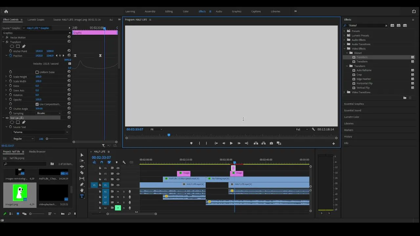Screen dimensions: 420x236
Task: Toggle track lock for V3
Action: pyautogui.click(x=100, y=174)
